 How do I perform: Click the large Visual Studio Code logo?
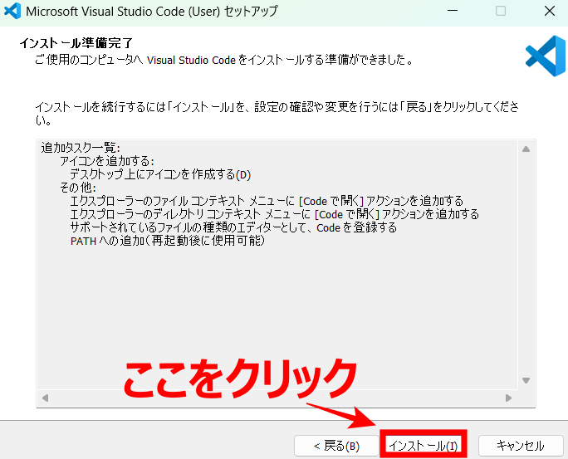point(546,56)
